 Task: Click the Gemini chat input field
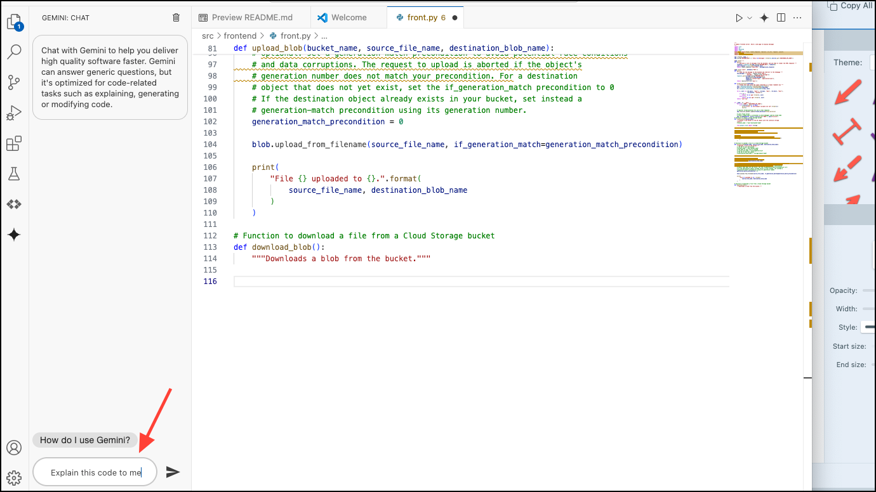tap(95, 472)
